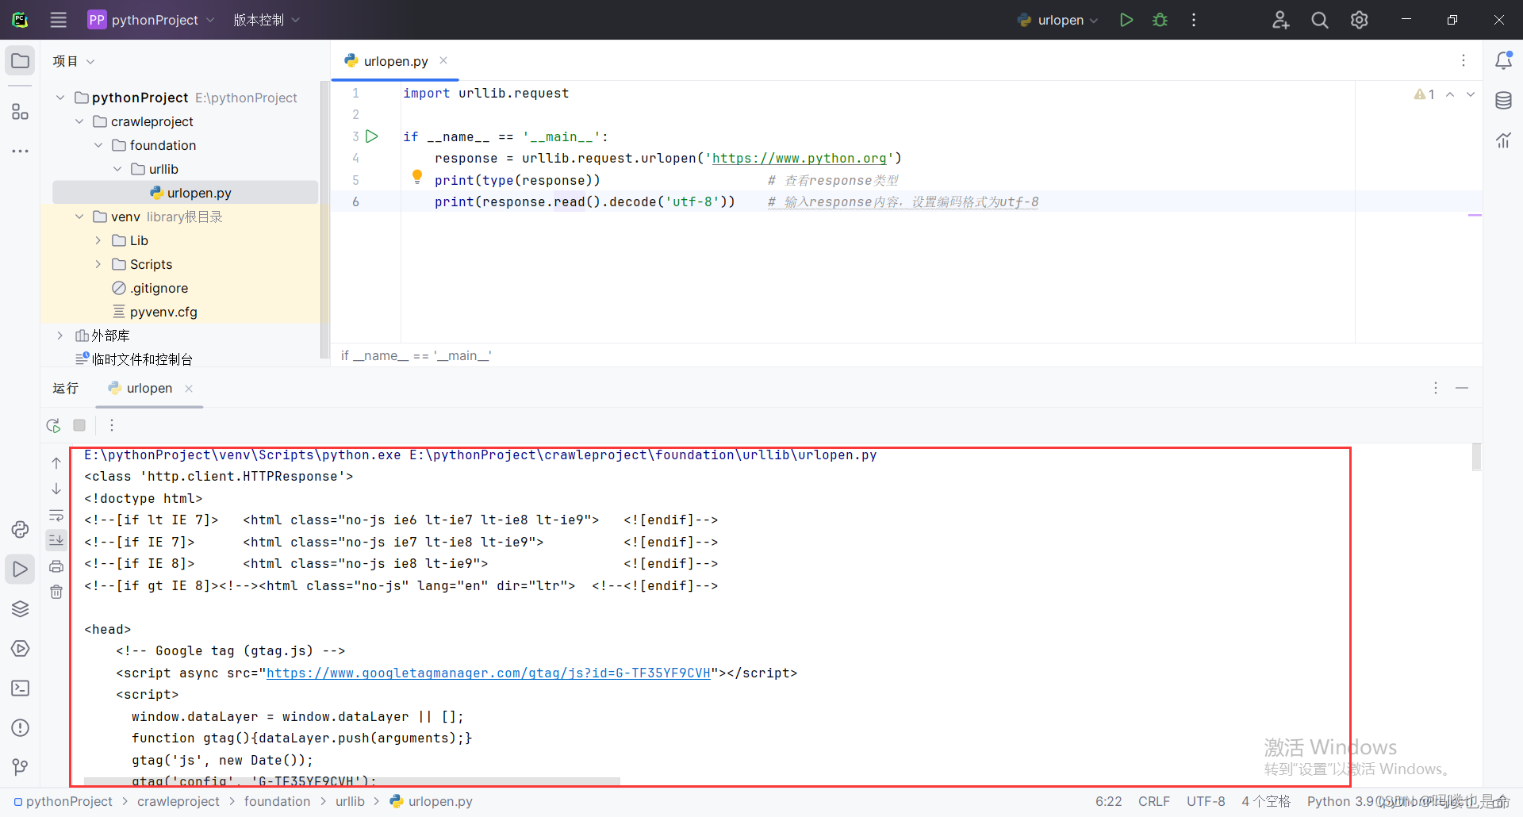This screenshot has width=1523, height=817.
Task: Collapse the crawleproject folder
Action: point(79,121)
